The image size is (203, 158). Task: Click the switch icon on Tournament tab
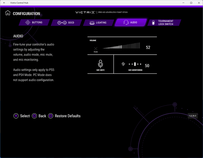coord(153,23)
